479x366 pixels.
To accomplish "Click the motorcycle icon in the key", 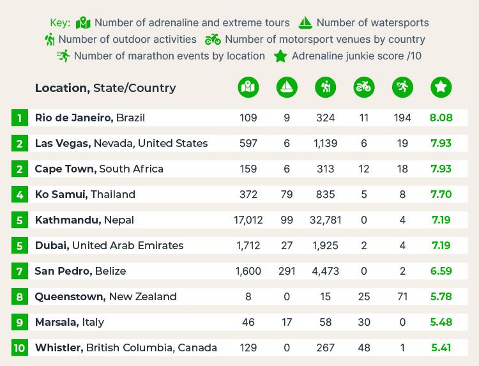I will point(213,40).
